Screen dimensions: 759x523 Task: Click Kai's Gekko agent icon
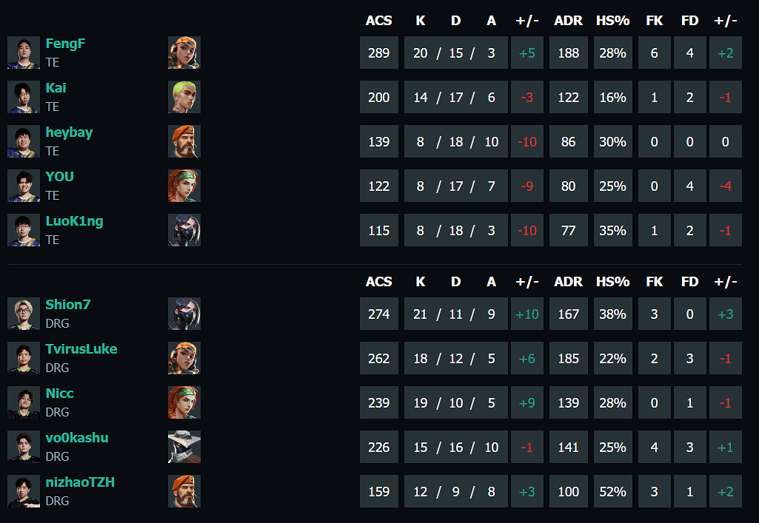pyautogui.click(x=184, y=97)
